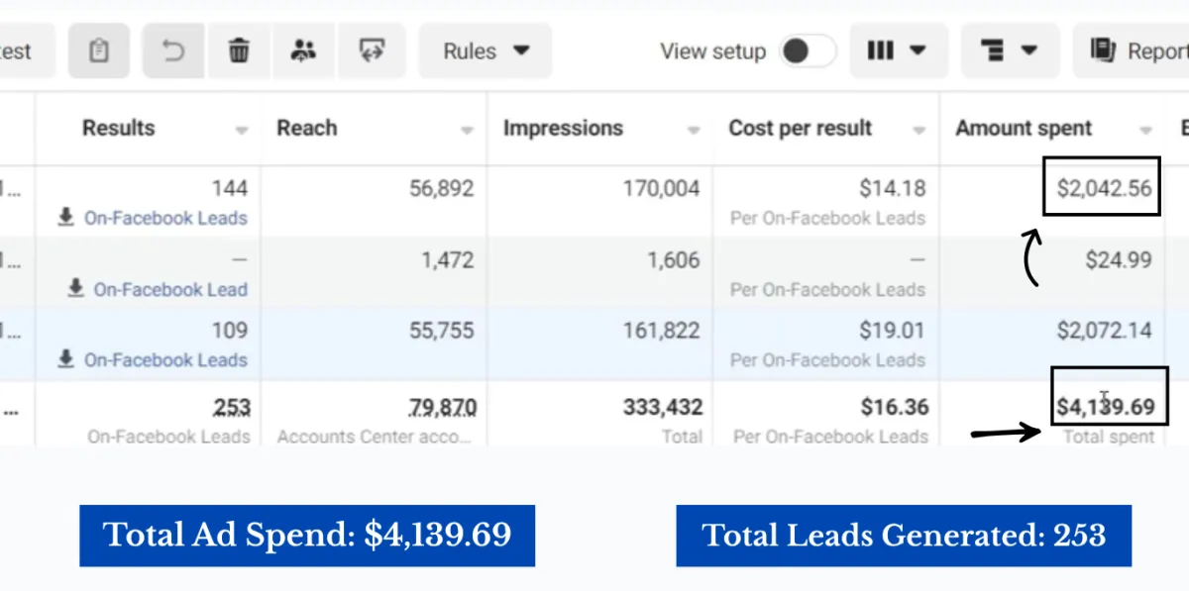Download leads from the 144 results row
The width and height of the screenshot is (1189, 591).
[66, 218]
